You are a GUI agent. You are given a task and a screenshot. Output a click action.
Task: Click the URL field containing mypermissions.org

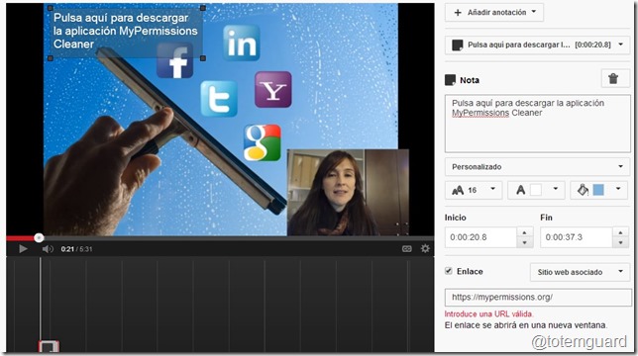[538, 298]
